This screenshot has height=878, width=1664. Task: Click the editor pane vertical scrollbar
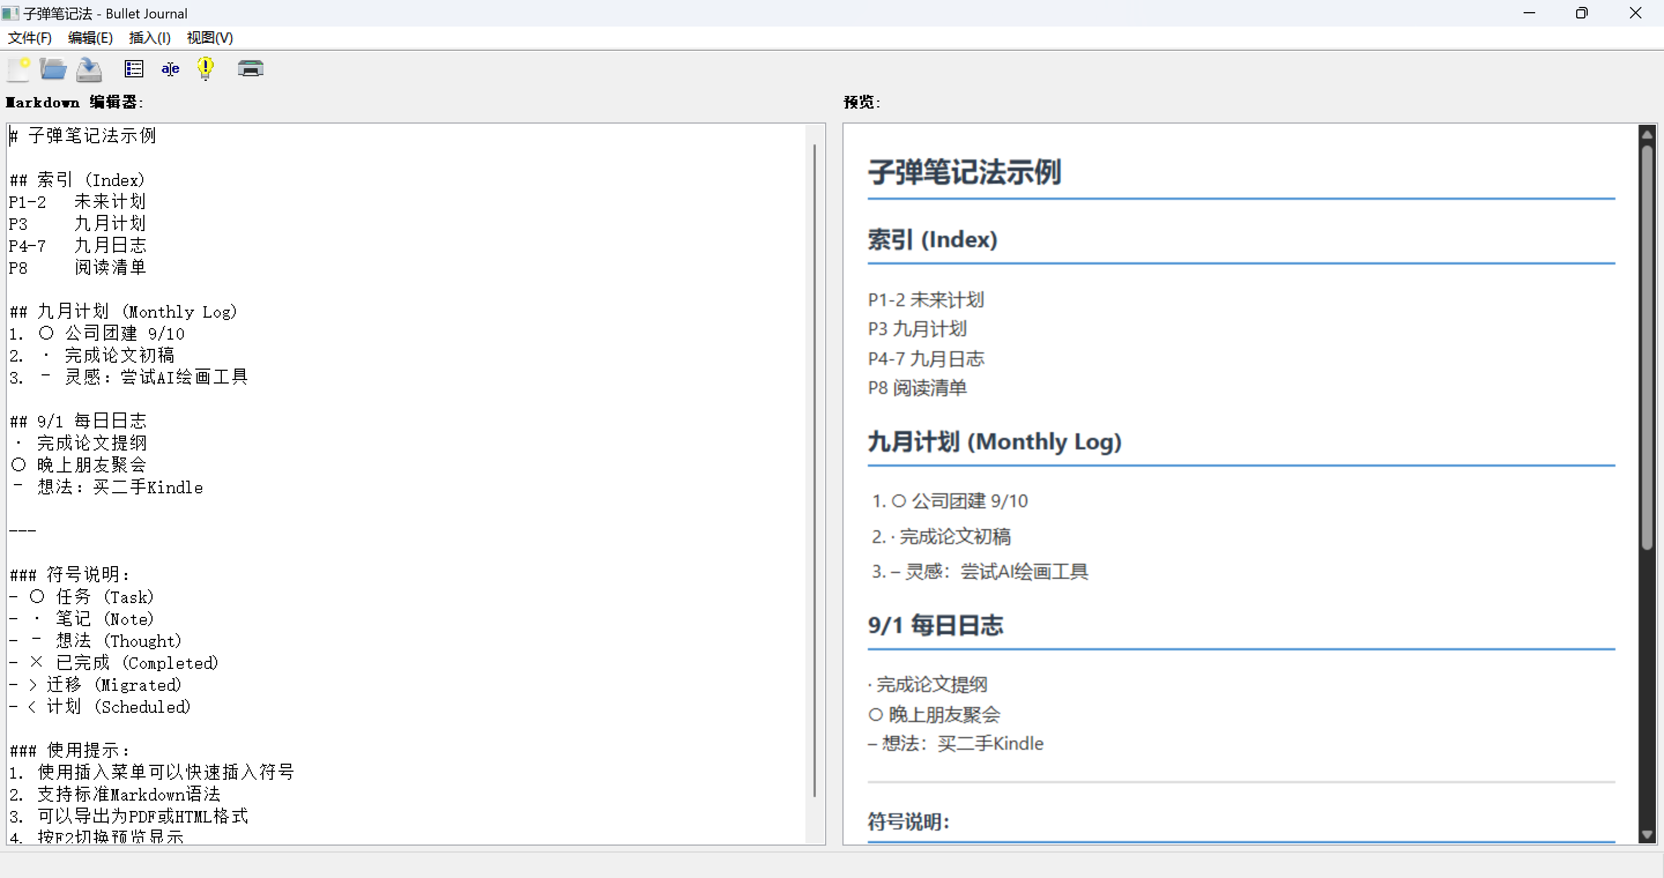tap(815, 471)
